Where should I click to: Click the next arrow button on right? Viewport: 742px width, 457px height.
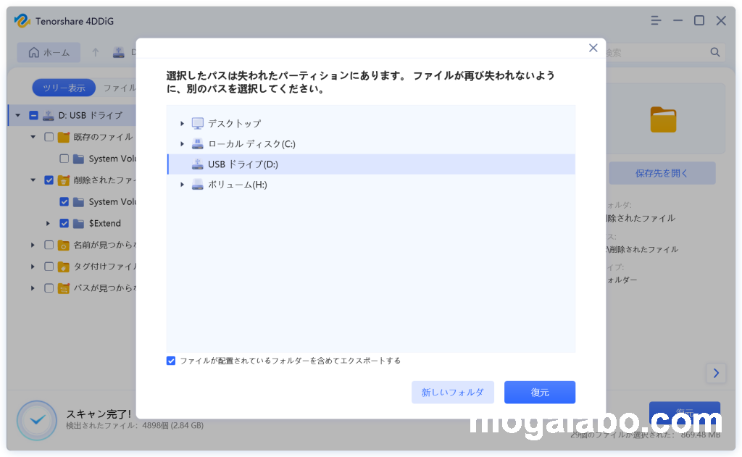tap(715, 373)
